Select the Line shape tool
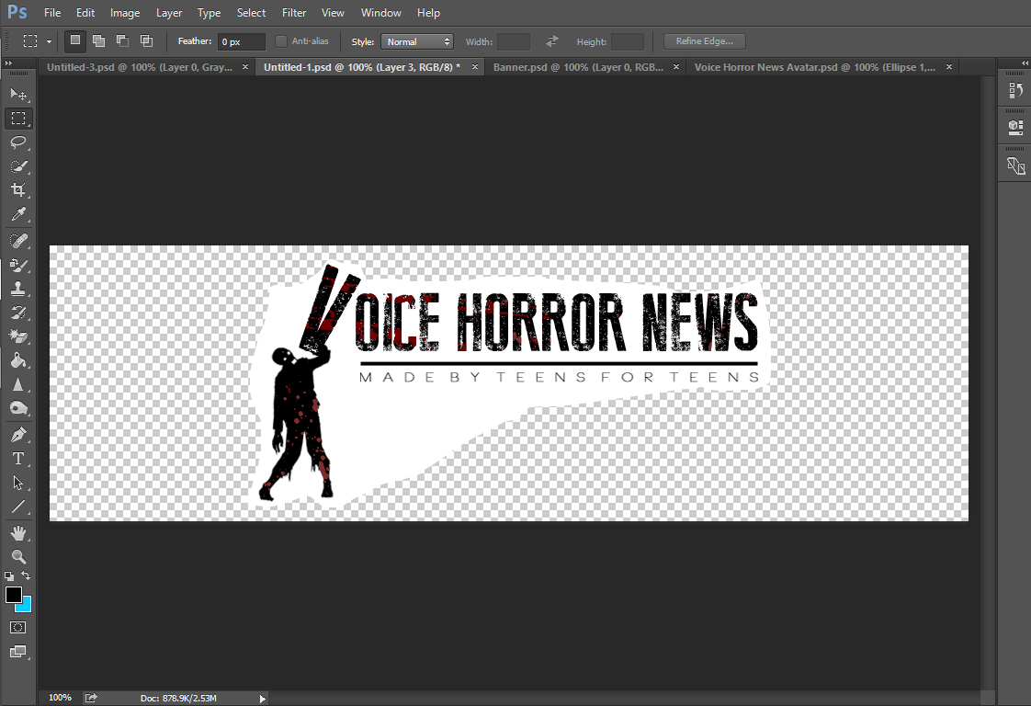Image resolution: width=1031 pixels, height=706 pixels. pyautogui.click(x=18, y=507)
